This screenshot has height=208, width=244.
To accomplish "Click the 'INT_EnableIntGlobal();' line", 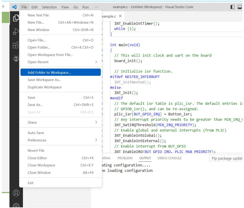I will [x=138, y=135].
